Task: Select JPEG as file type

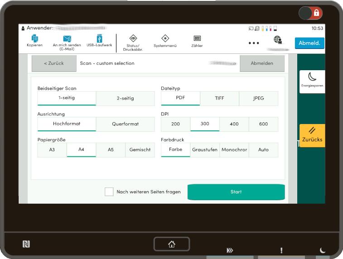Action: pos(259,98)
